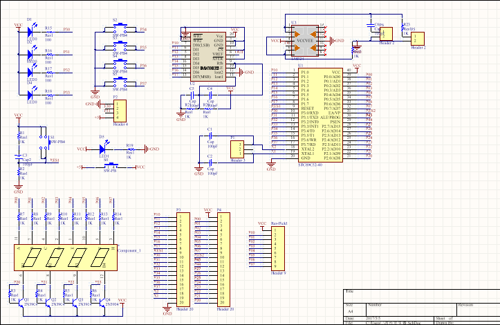Select transistor Q3 2N3904
Screen dimensions: 500x325
point(75,302)
